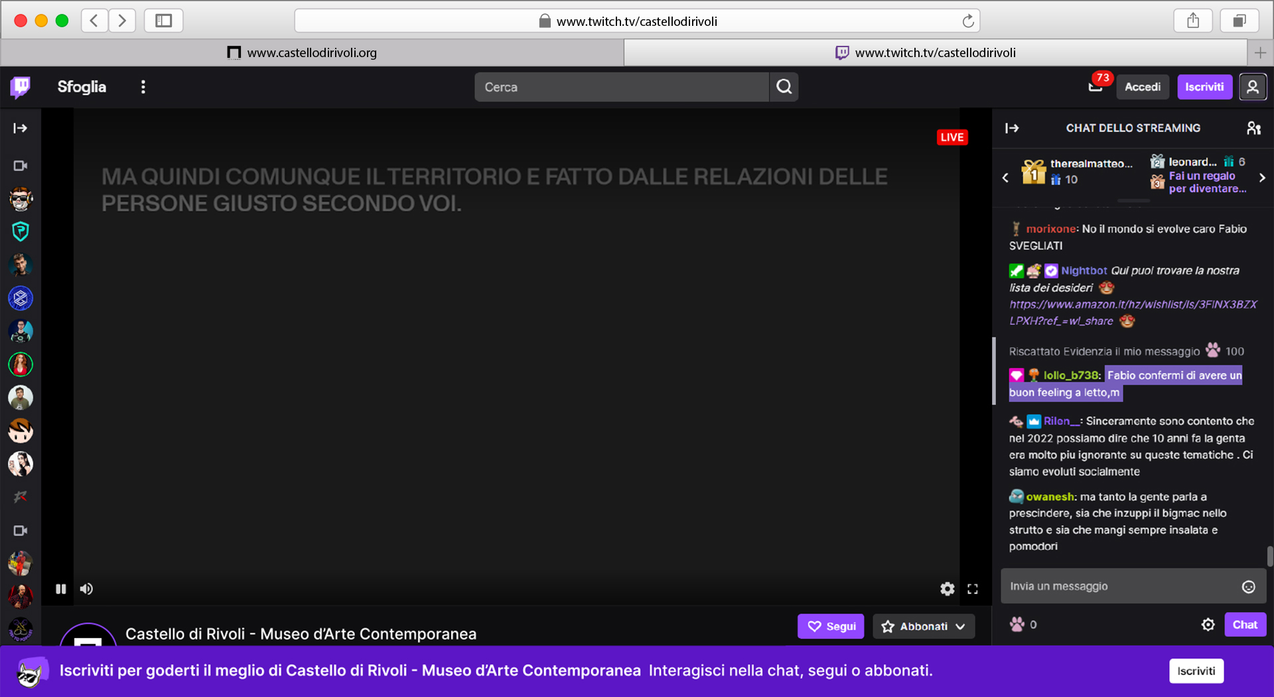The height and width of the screenshot is (697, 1274).
Task: Click the 'Fai un regalo per diventare' link
Action: [x=1207, y=182]
